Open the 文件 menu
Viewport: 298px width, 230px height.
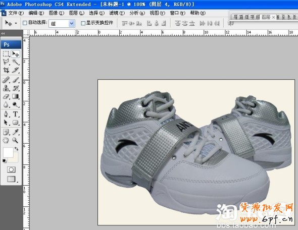[16, 13]
